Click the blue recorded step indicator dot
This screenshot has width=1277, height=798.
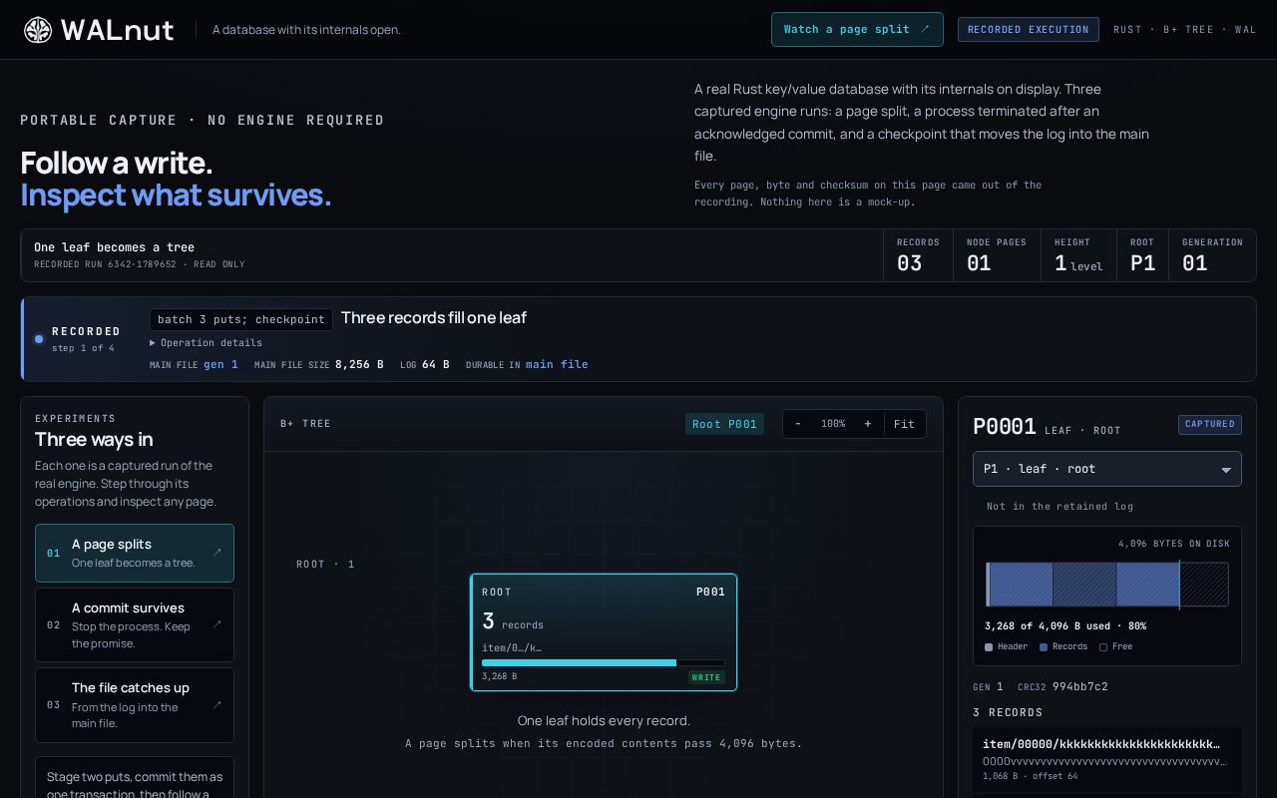click(39, 339)
